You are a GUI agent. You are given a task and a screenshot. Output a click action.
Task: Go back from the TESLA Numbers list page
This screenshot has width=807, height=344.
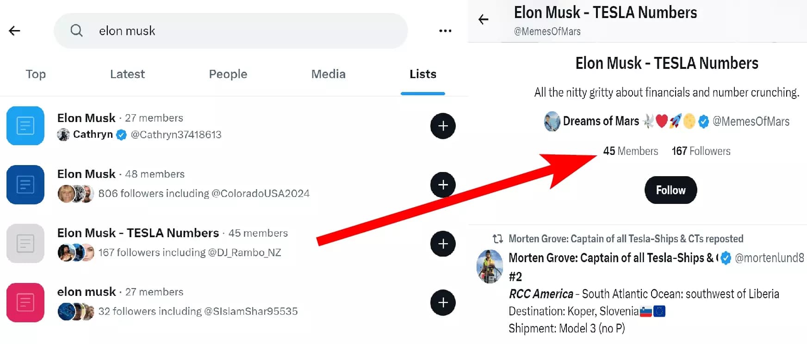click(x=483, y=18)
